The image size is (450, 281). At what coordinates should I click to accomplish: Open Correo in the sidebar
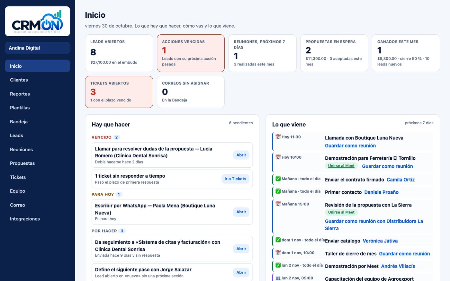[x=37, y=205]
